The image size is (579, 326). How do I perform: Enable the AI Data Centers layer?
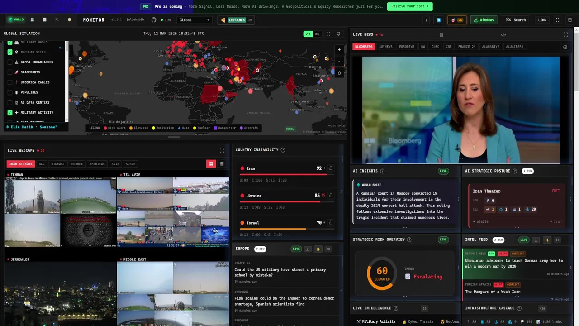[x=10, y=102]
